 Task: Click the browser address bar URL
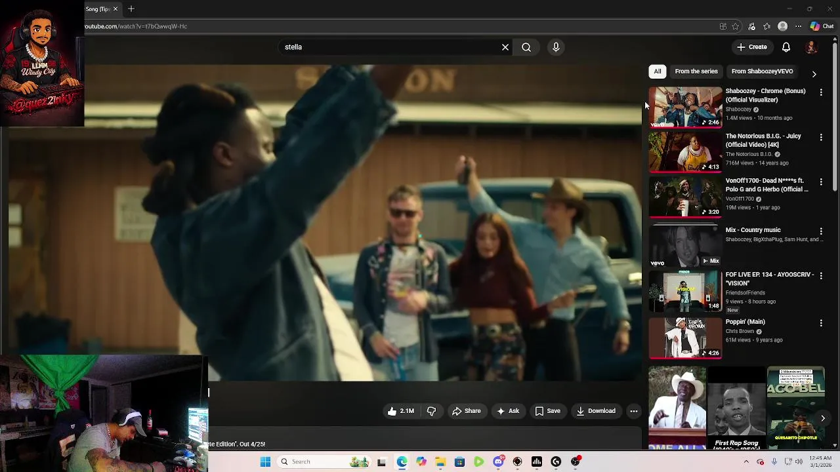(136, 26)
